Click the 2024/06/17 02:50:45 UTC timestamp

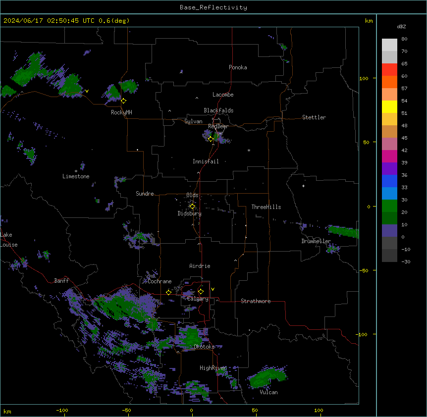(x=49, y=21)
